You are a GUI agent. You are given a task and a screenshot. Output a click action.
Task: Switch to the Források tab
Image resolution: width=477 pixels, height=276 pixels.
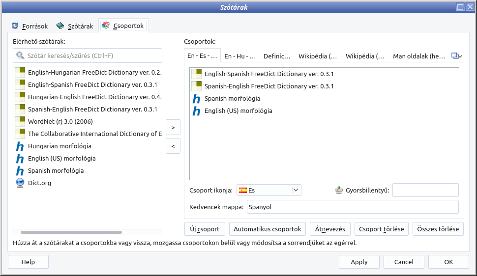(29, 26)
